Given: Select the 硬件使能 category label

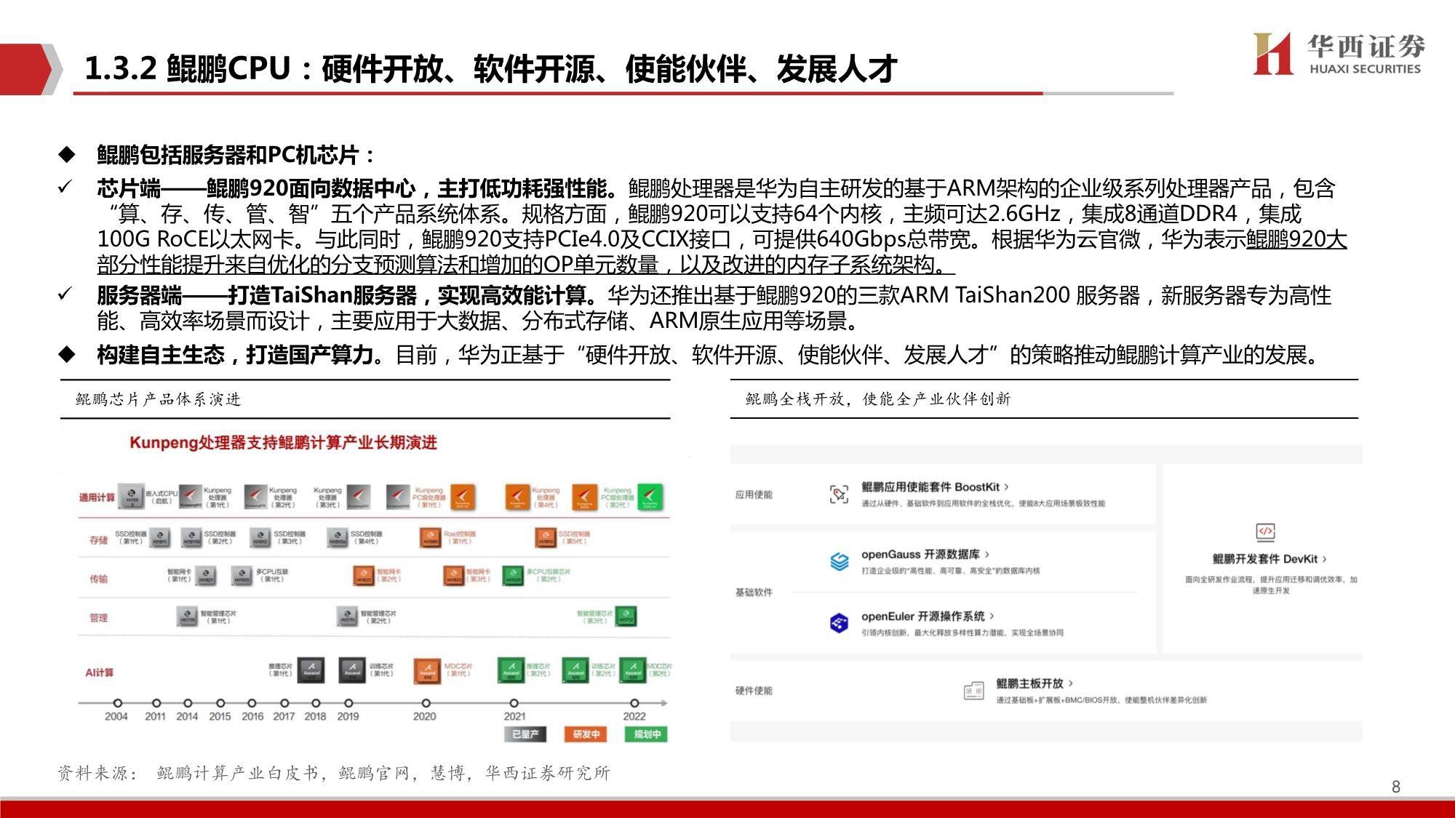Looking at the screenshot, I should point(754,691).
